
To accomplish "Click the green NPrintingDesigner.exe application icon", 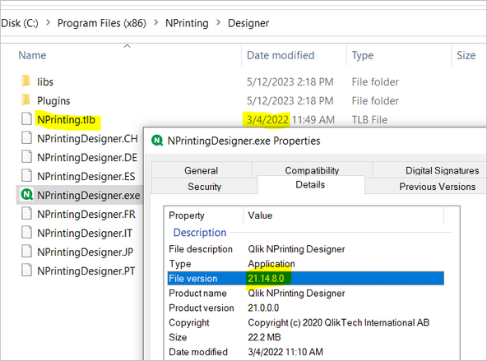I will (26, 195).
